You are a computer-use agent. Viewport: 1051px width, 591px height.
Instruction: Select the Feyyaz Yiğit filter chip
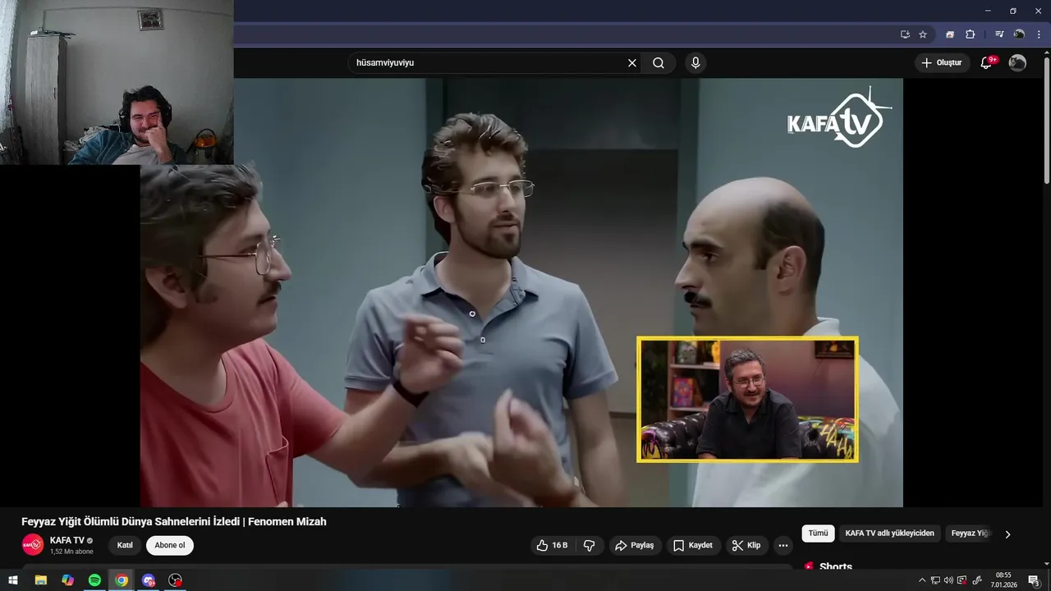click(x=971, y=534)
